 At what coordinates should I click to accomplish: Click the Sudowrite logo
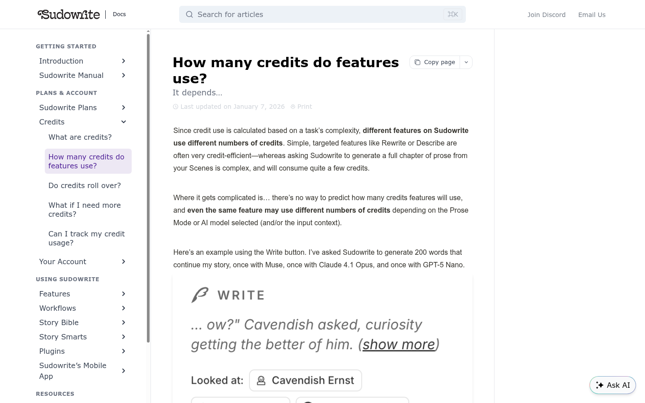click(x=69, y=14)
